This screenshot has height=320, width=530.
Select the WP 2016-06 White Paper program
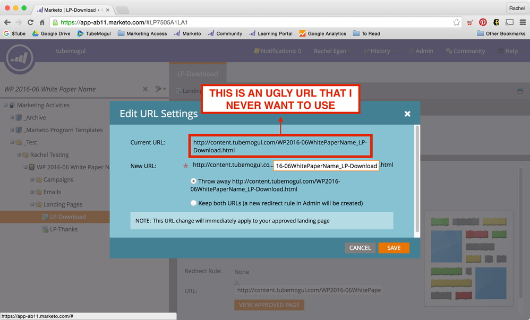73,167
